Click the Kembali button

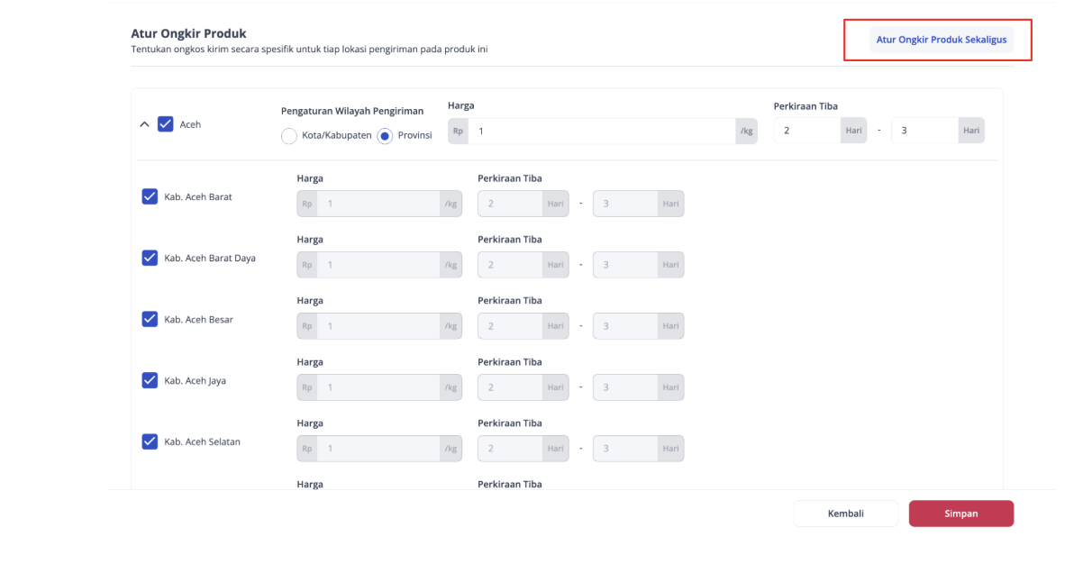tap(845, 514)
